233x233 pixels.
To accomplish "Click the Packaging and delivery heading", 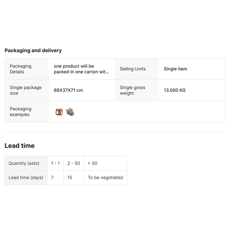I will [33, 50].
